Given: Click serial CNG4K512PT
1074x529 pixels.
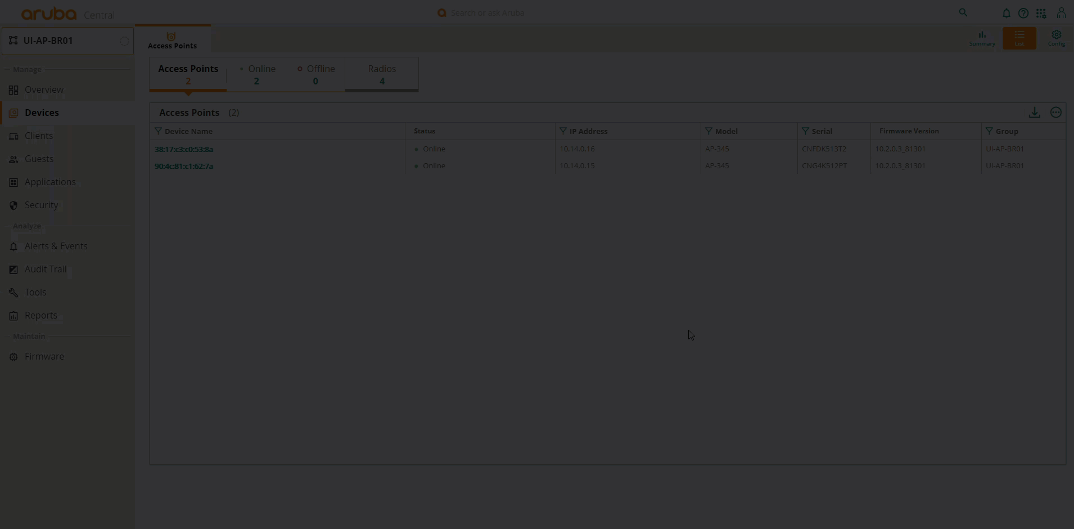Looking at the screenshot, I should 824,166.
